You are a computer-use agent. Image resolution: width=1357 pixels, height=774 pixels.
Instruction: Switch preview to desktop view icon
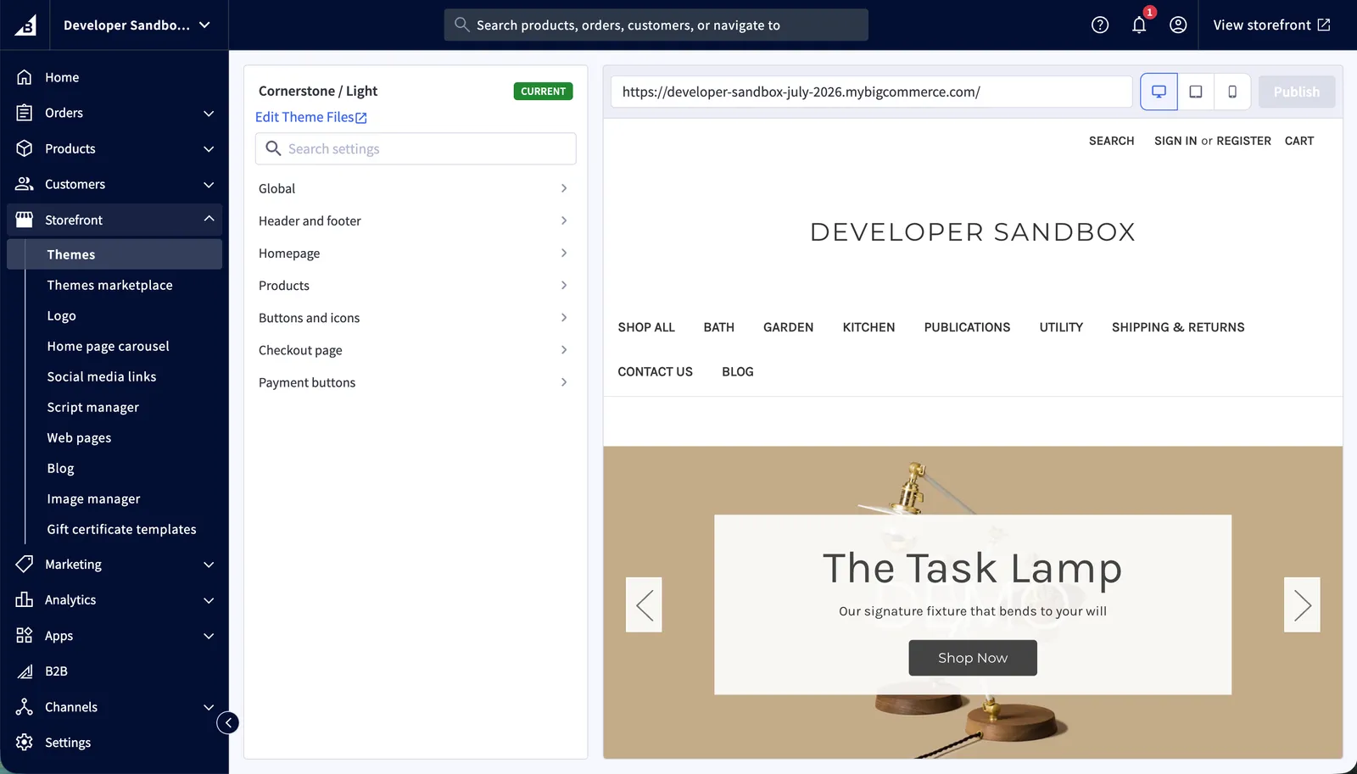tap(1159, 92)
